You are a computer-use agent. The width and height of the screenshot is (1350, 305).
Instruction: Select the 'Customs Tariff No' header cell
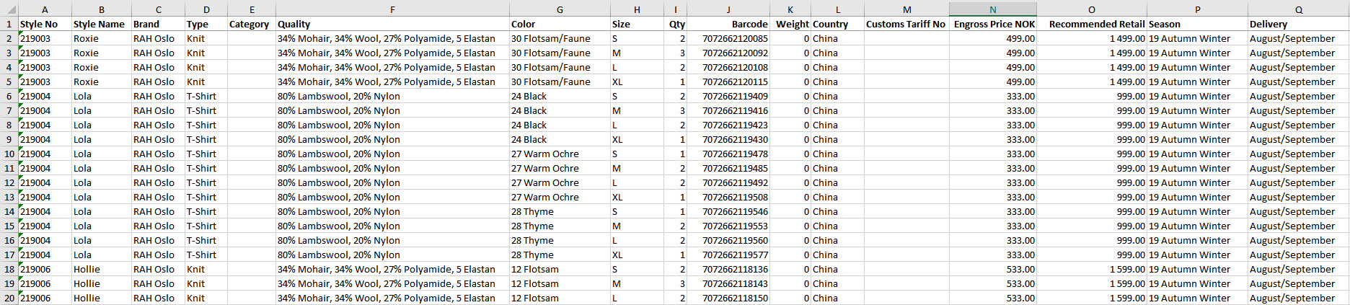click(x=906, y=24)
